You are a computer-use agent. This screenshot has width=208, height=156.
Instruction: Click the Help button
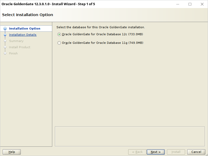pyautogui.click(x=12, y=152)
